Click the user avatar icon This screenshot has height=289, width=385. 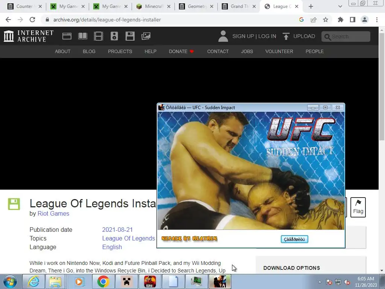click(223, 36)
